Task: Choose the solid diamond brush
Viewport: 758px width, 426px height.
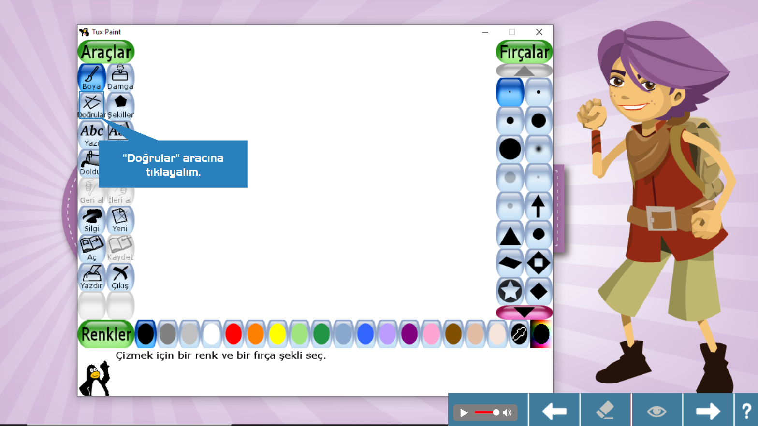Action: (538, 291)
